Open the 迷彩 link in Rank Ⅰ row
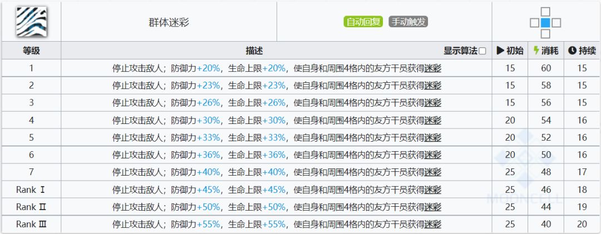 [x=433, y=190]
